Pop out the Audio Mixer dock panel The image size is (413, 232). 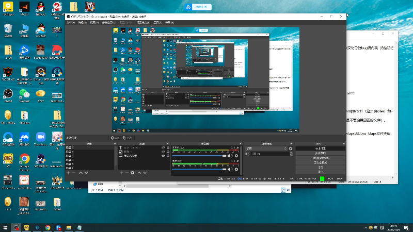pos(240,144)
